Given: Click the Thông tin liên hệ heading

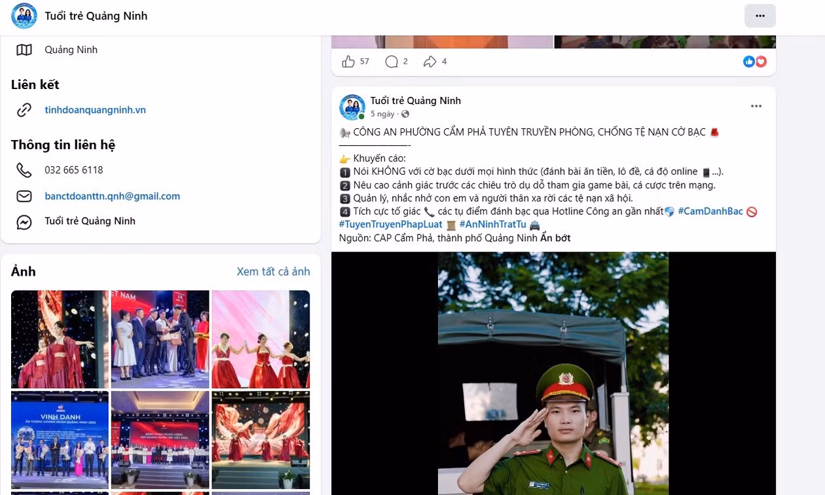Looking at the screenshot, I should 63,145.
